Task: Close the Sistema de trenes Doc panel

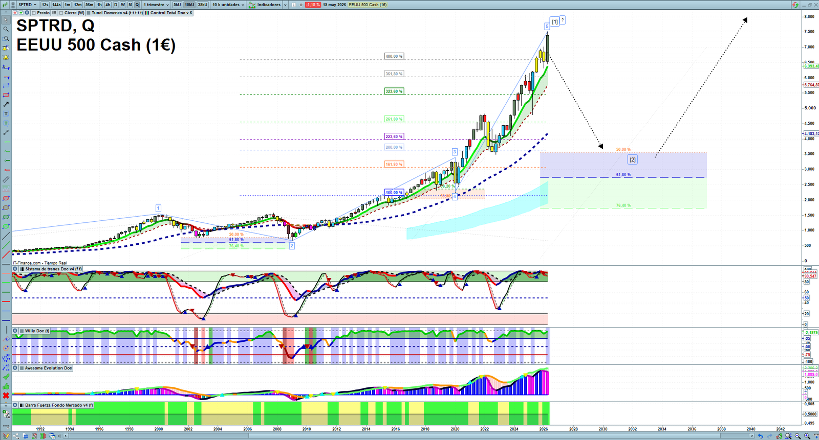Action: pos(15,269)
